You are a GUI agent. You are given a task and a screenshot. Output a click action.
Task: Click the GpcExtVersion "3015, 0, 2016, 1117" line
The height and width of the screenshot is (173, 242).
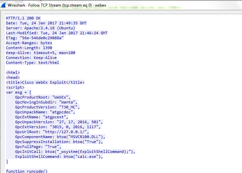point(58,127)
